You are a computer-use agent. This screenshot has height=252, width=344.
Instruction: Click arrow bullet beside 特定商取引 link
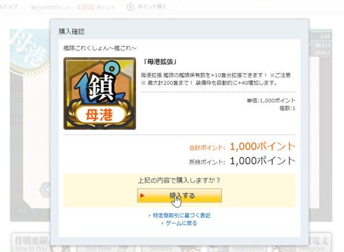(x=150, y=215)
